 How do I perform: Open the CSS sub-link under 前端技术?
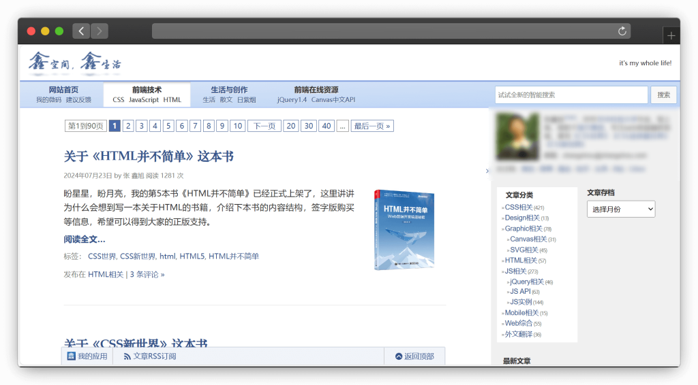[119, 100]
